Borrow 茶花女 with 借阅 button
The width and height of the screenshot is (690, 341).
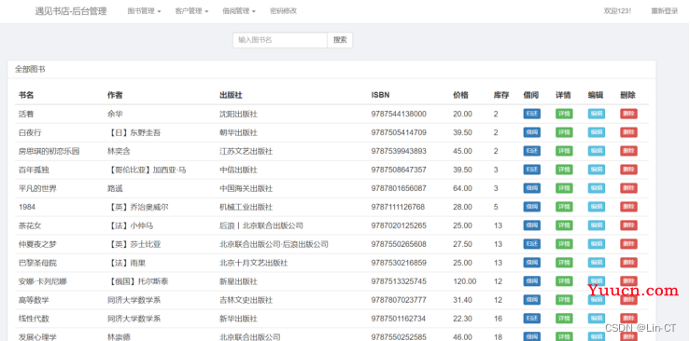pos(532,225)
